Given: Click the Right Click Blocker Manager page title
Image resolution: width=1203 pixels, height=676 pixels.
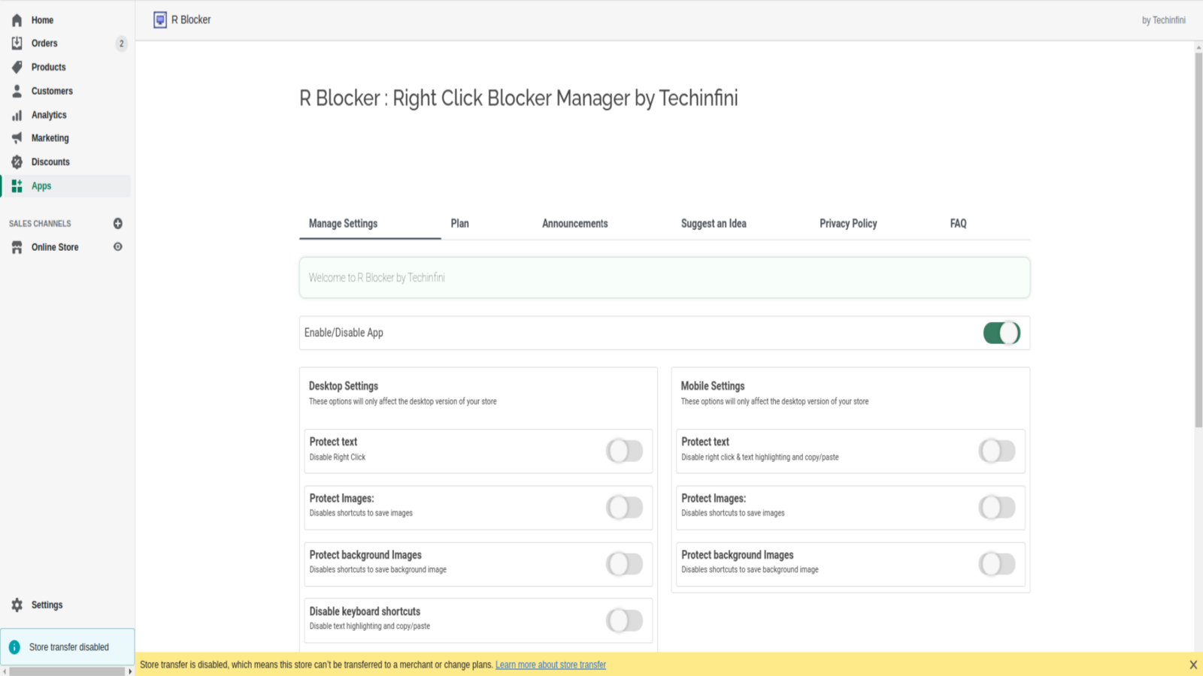Looking at the screenshot, I should click(519, 98).
